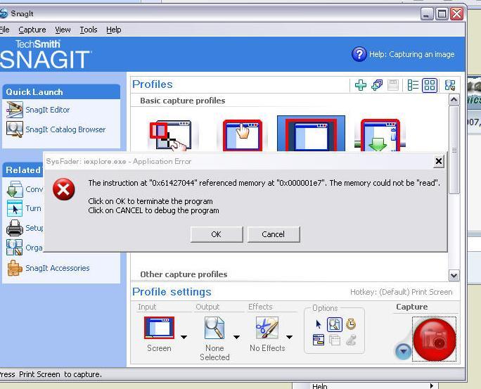
Task: Switch profiles to list view
Action: click(413, 85)
